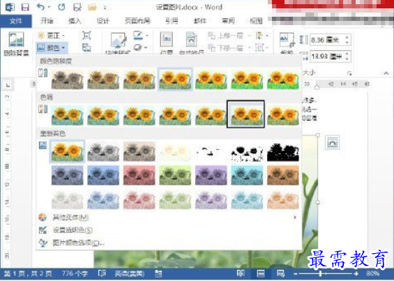Open the Undo history dropdown arrow

click(49, 7)
